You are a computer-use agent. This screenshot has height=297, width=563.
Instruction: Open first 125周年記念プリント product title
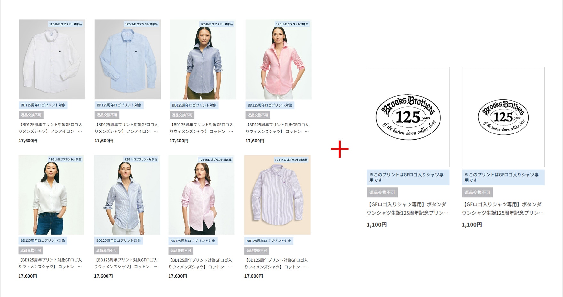[407, 209]
